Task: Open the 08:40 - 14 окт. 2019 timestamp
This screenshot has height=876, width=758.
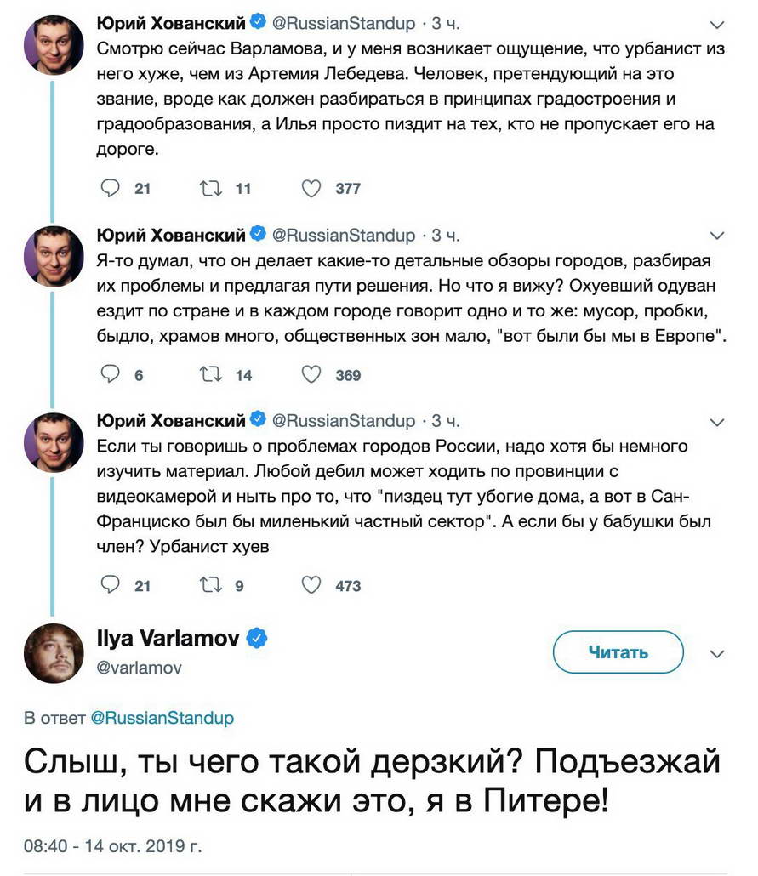Action: [113, 846]
